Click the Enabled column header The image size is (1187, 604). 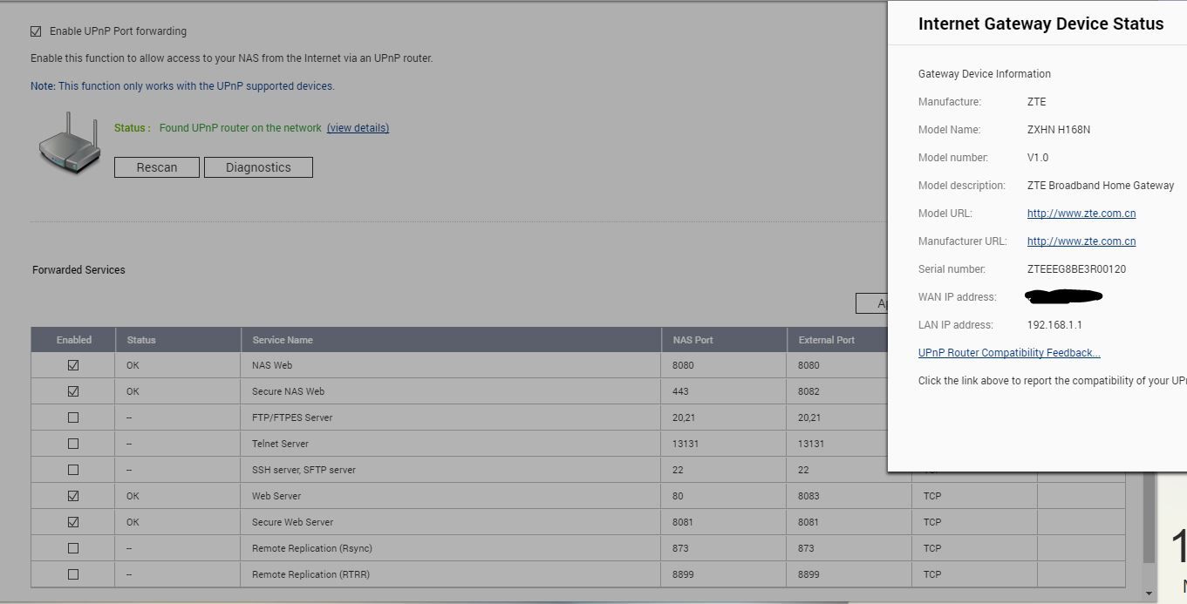click(x=73, y=340)
